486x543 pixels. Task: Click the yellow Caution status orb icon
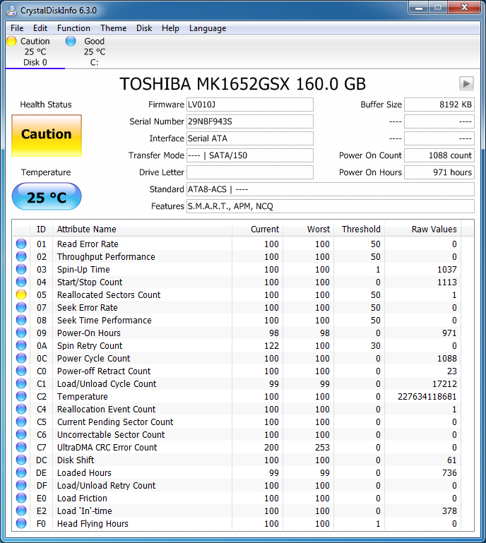click(x=11, y=41)
